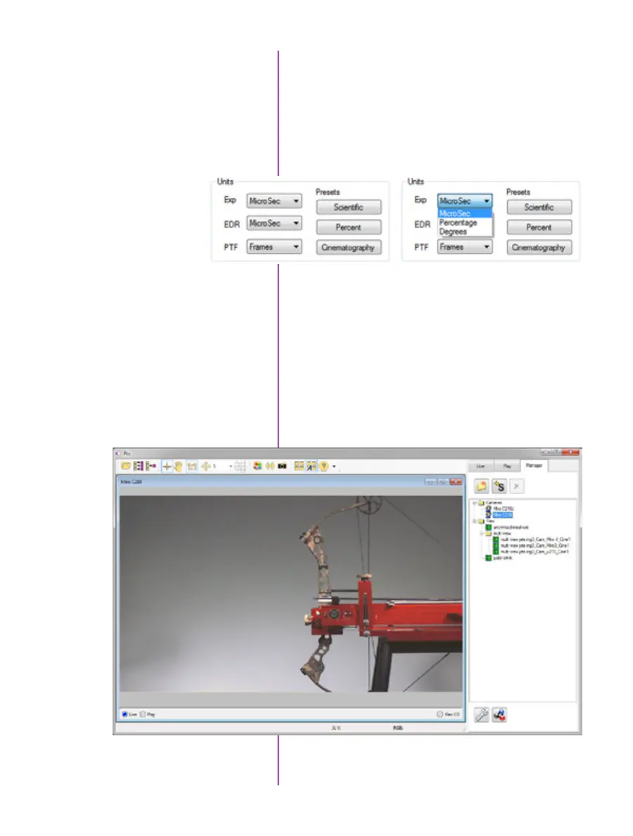
Task: Open the color image tools icon
Action: [257, 466]
